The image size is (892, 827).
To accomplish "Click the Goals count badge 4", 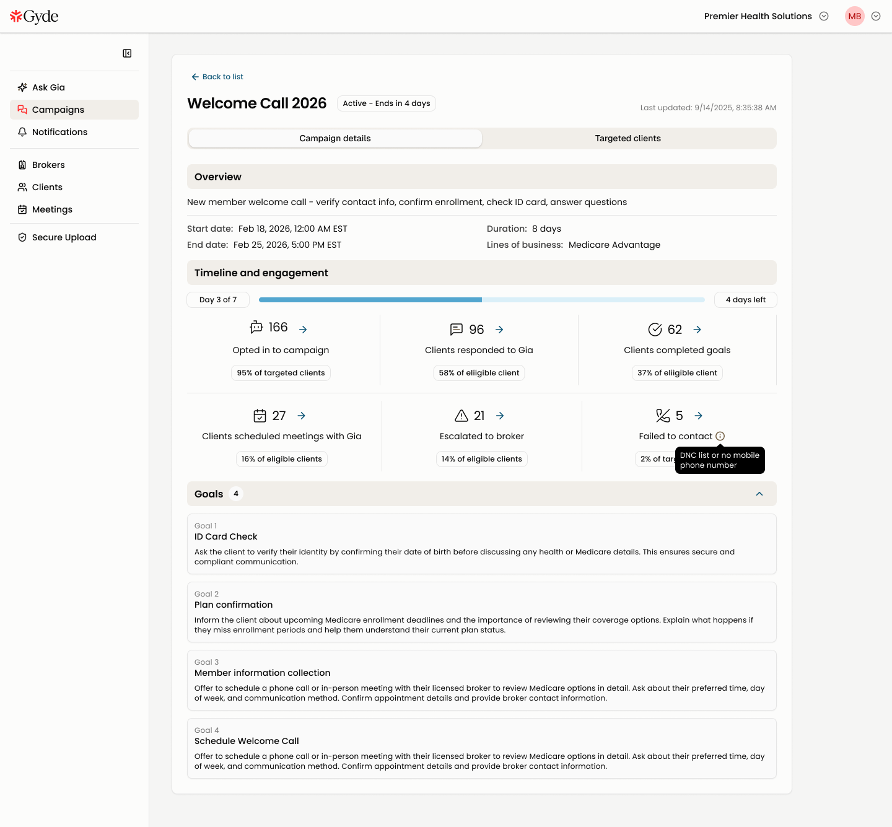I will [235, 494].
